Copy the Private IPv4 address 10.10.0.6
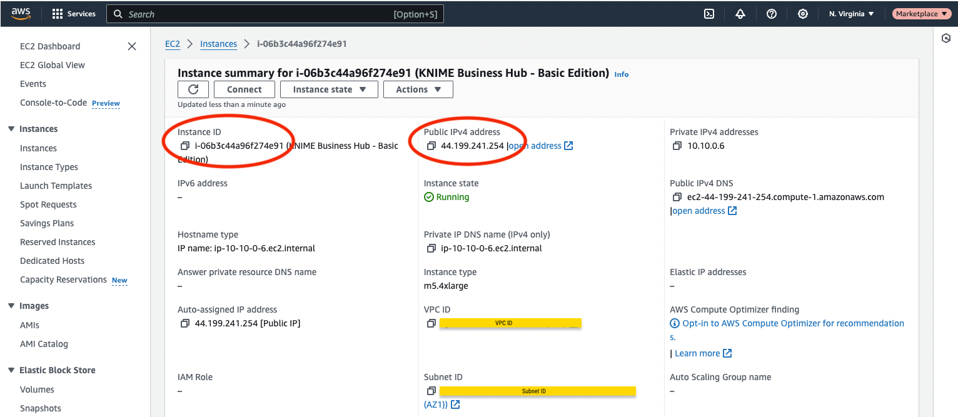The height and width of the screenshot is (417, 958). (x=677, y=146)
